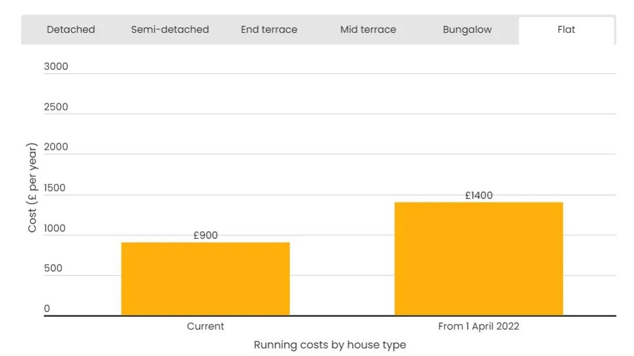Click the 1500 y-axis tick label

coord(55,188)
